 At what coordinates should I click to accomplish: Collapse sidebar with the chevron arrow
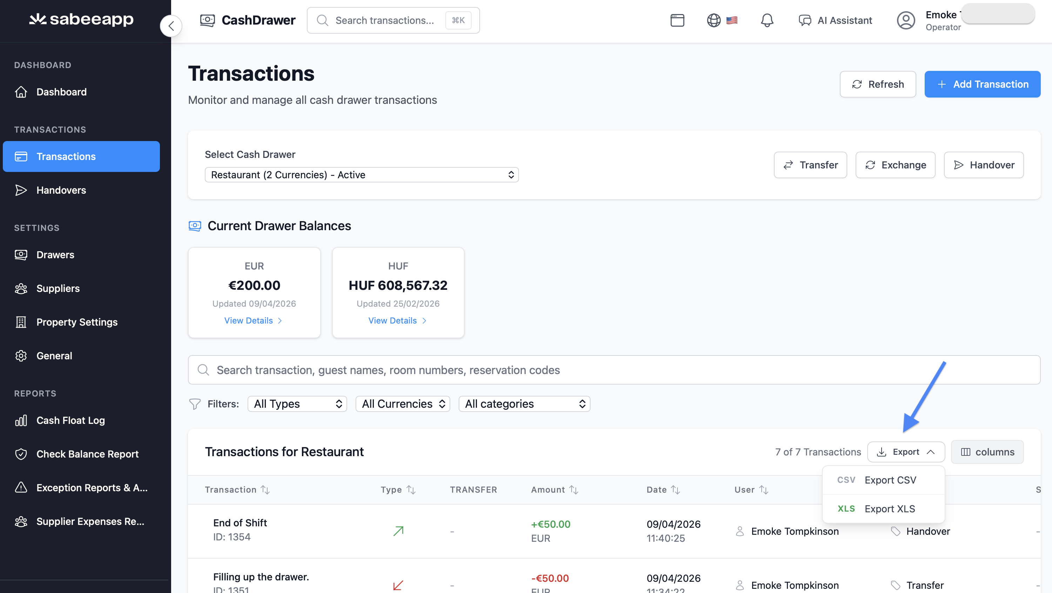[171, 26]
